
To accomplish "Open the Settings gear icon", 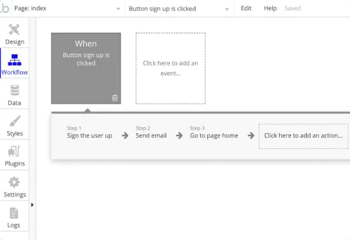I will click(14, 182).
